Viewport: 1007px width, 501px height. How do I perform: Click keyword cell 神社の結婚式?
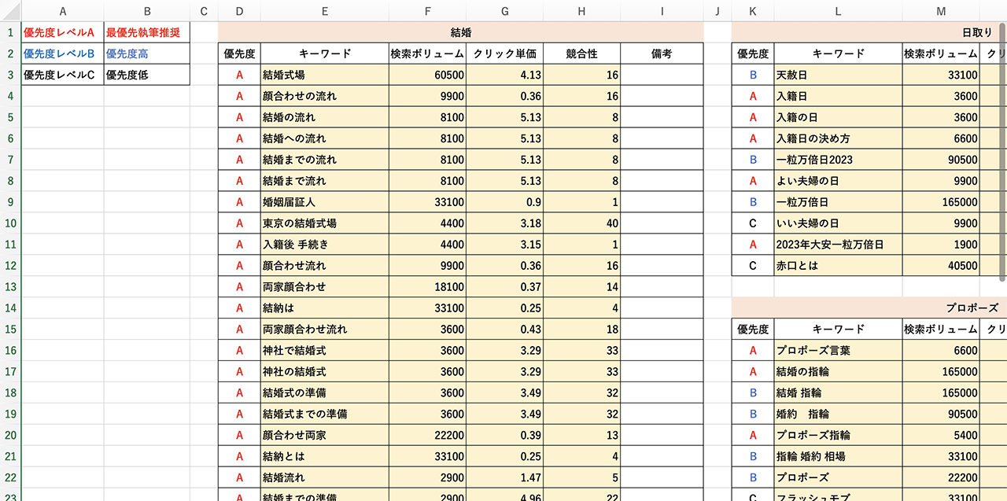tap(325, 372)
